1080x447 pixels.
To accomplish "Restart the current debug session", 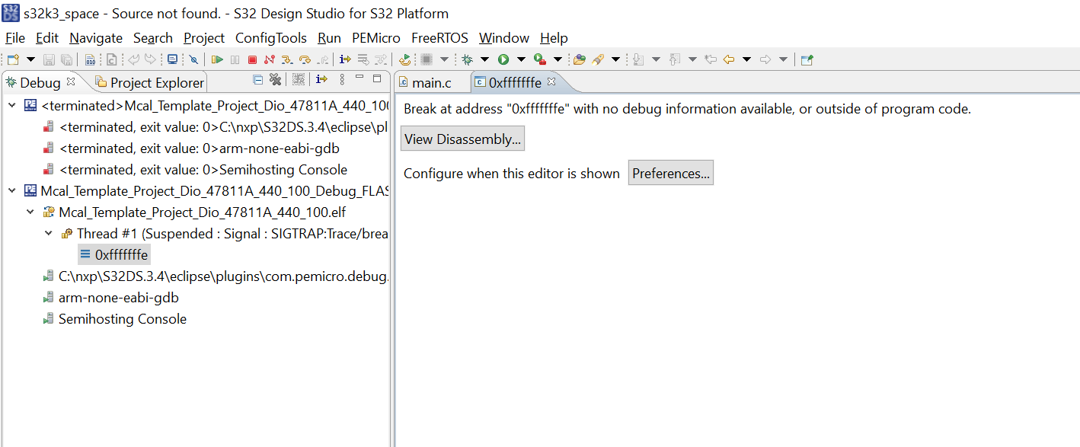I will click(404, 59).
